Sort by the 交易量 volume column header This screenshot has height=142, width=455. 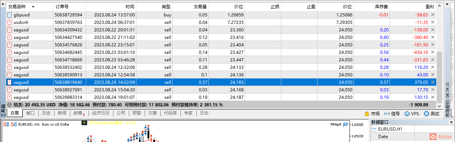point(191,6)
